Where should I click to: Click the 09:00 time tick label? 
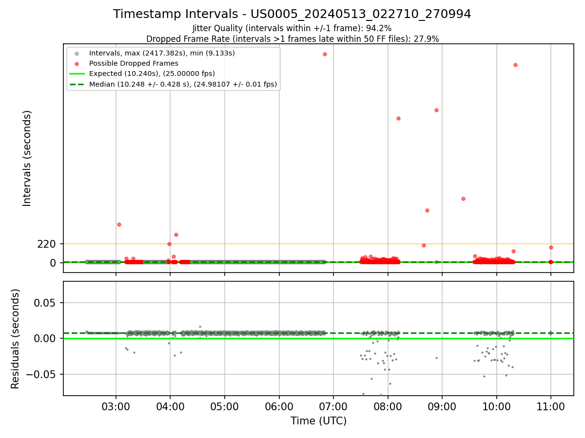[x=442, y=407]
